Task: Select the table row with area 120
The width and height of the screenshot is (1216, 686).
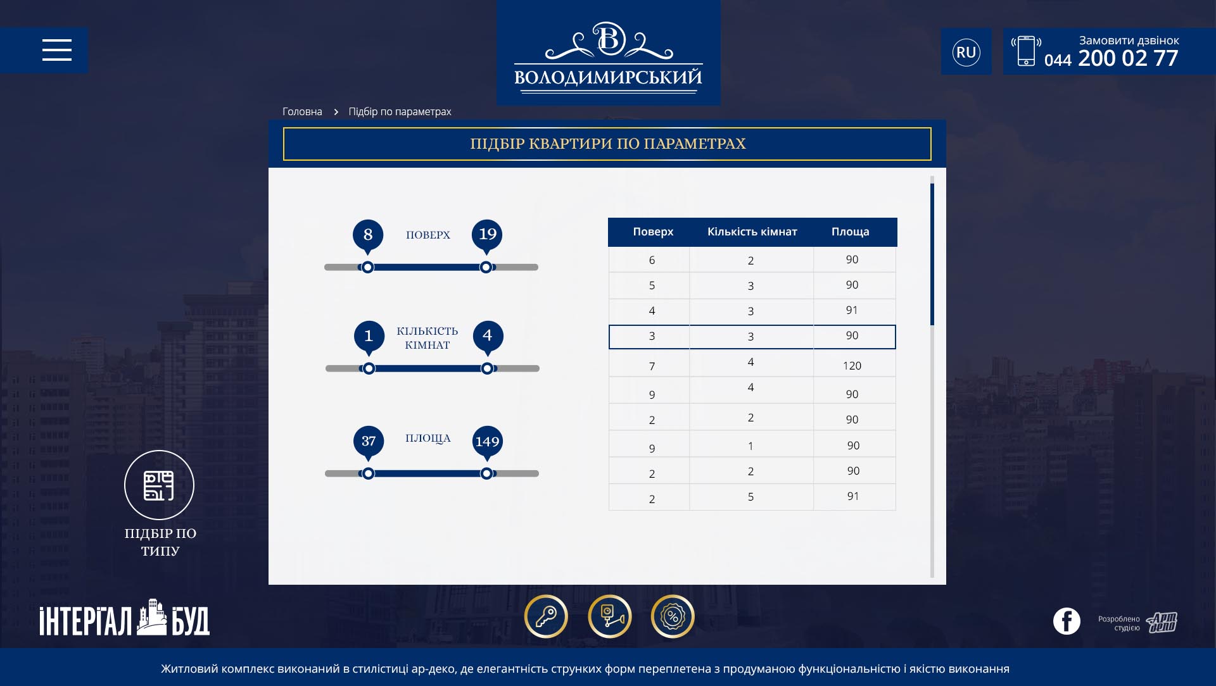Action: pyautogui.click(x=752, y=363)
